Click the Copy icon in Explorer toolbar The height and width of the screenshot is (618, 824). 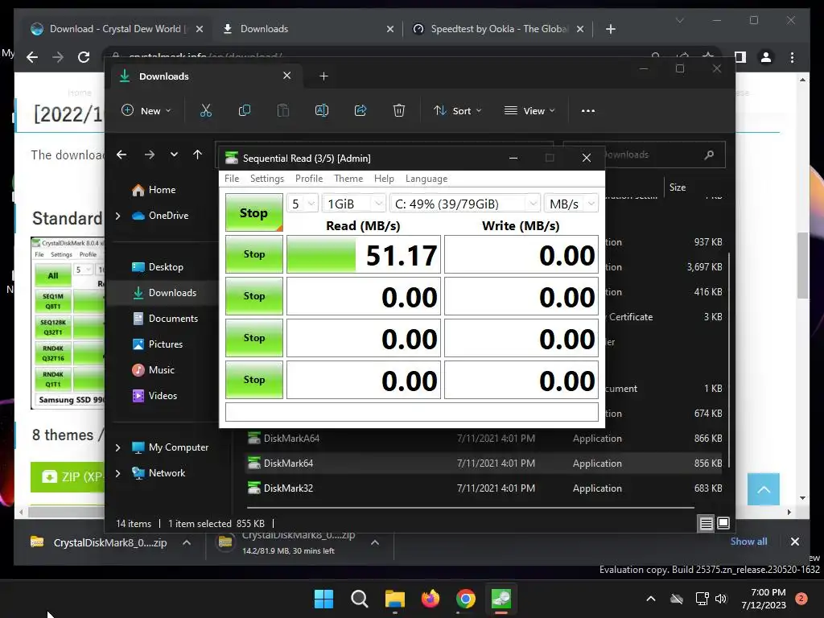tap(245, 111)
